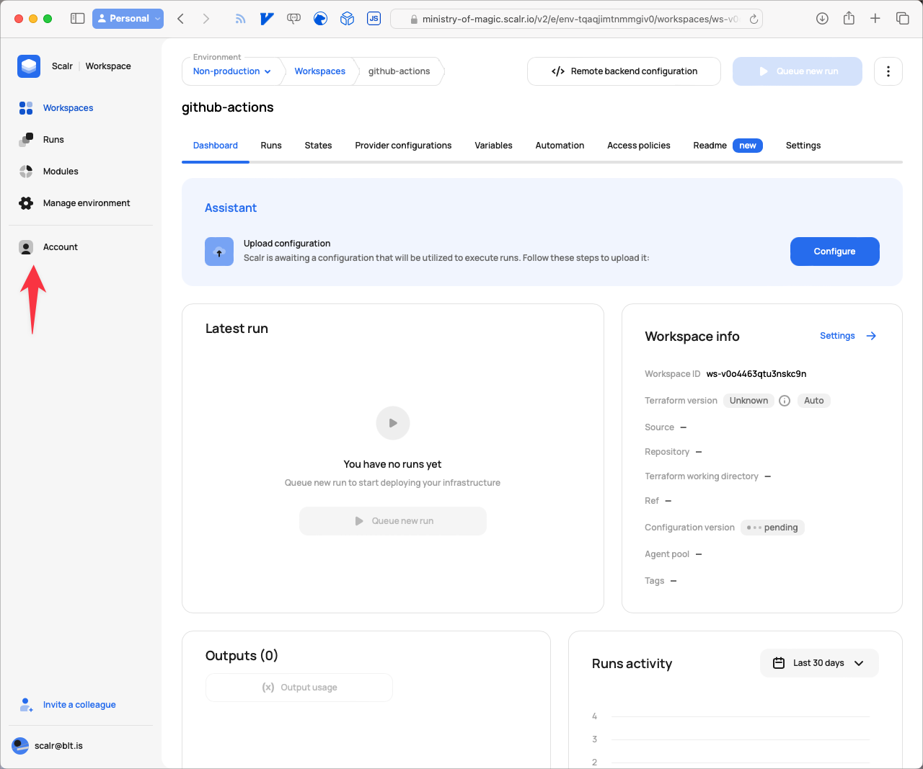Switch to the Dashboard tab
Image resolution: width=923 pixels, height=769 pixels.
[216, 146]
